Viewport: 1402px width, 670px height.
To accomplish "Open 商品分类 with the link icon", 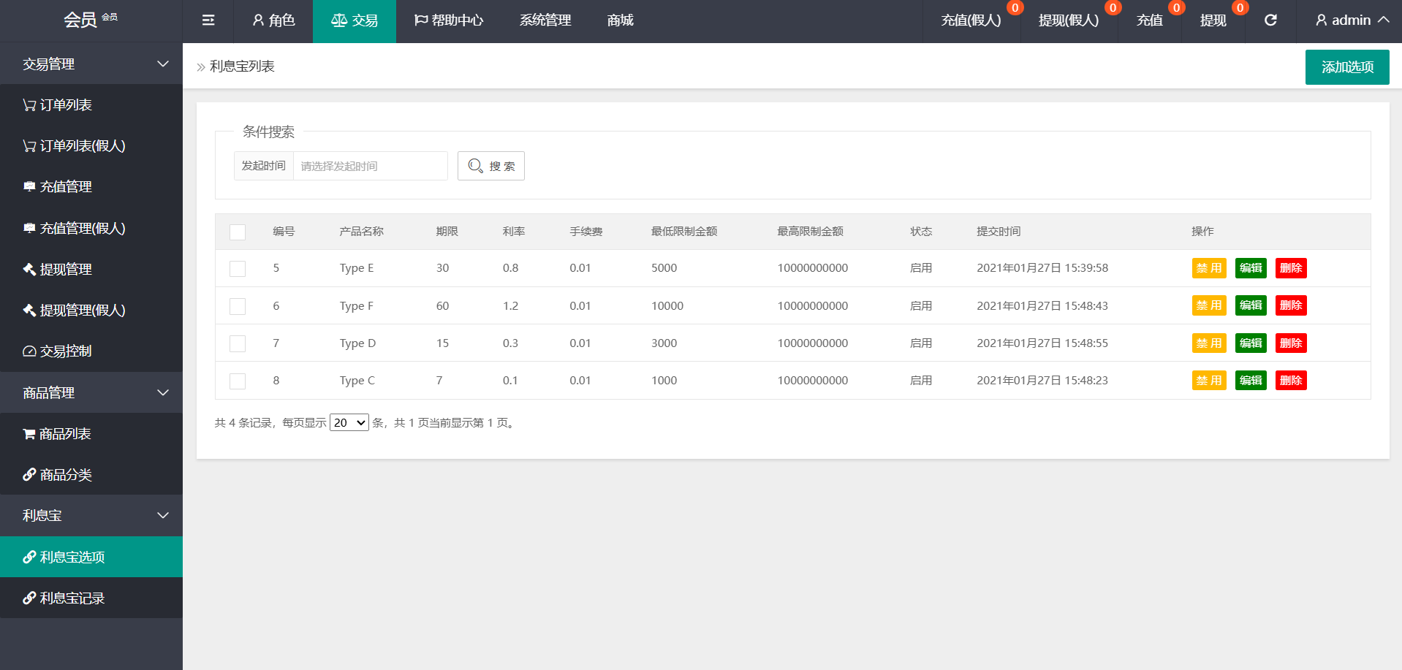I will (x=66, y=475).
